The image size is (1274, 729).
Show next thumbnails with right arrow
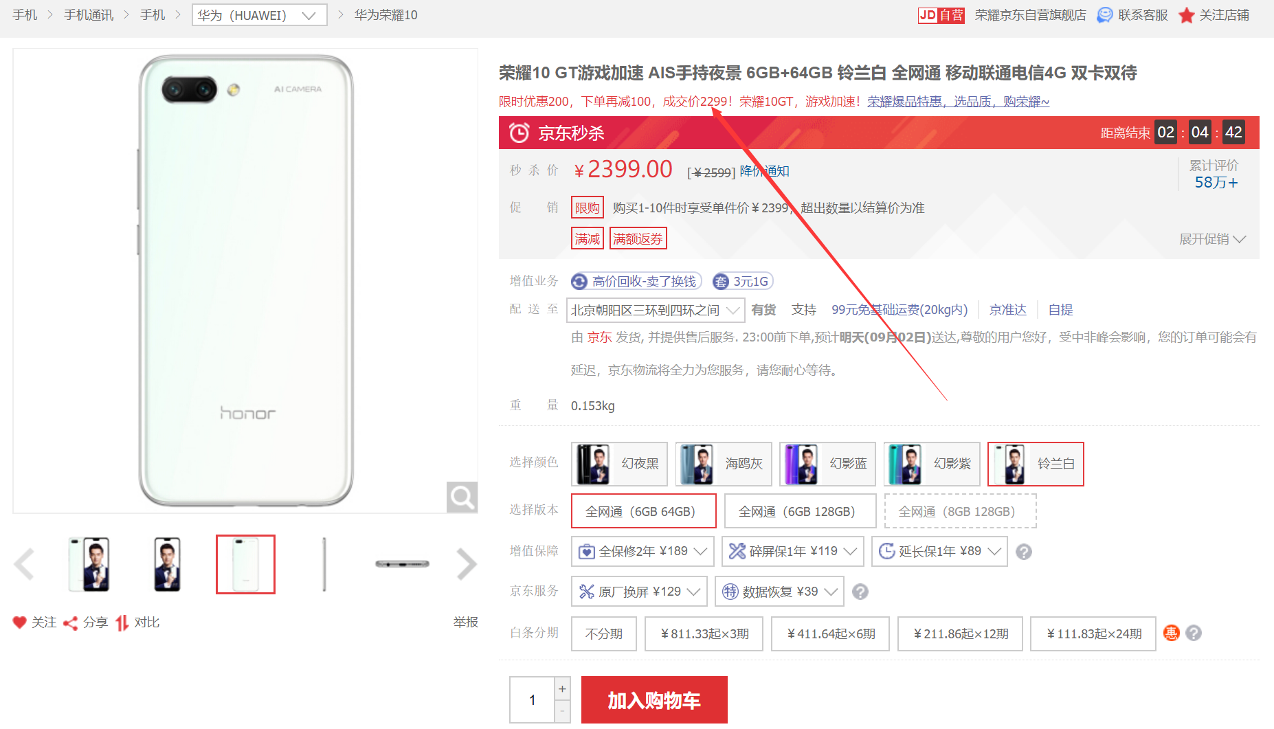pos(467,564)
